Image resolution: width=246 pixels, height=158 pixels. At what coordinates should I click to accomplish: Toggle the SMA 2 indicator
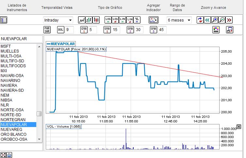click(x=130, y=30)
